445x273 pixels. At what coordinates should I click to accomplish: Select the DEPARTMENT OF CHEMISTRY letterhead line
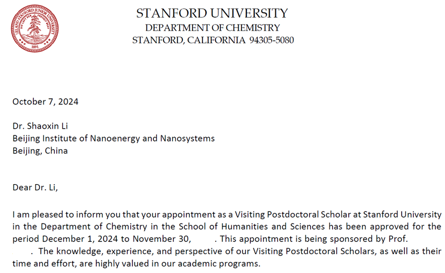tap(212, 27)
